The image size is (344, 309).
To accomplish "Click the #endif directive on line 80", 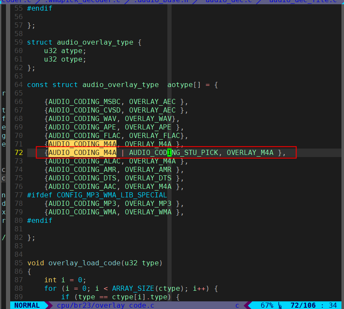I will pyautogui.click(x=40, y=221).
